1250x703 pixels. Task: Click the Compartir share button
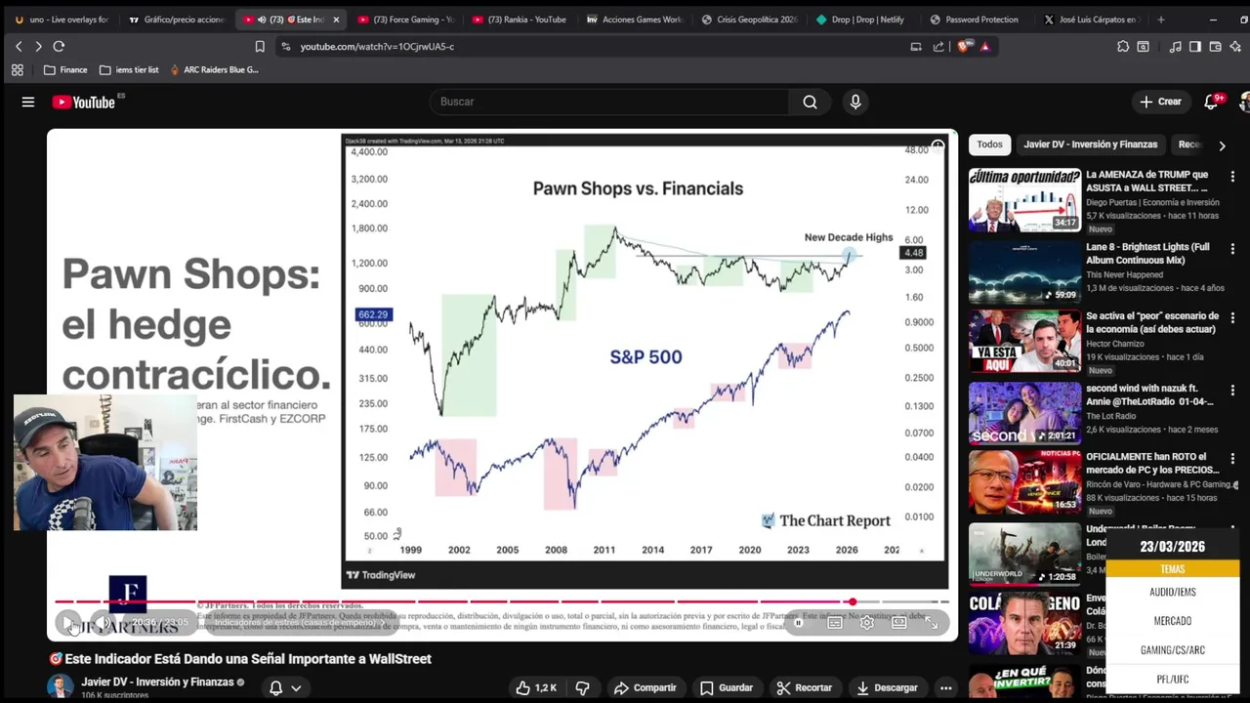tap(645, 687)
